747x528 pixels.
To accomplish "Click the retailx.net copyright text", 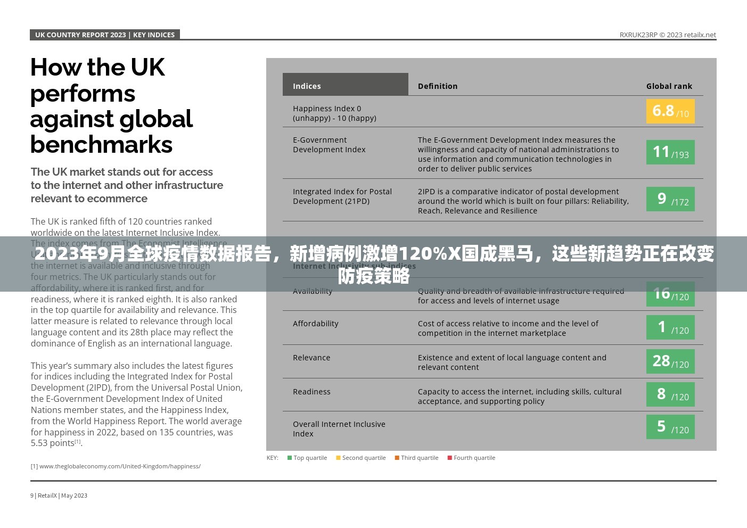I will click(x=667, y=35).
